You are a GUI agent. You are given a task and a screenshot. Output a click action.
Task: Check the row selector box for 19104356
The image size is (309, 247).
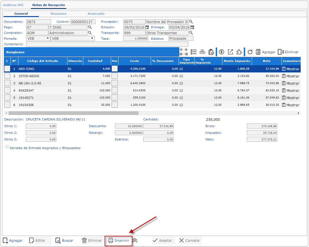click(x=7, y=105)
